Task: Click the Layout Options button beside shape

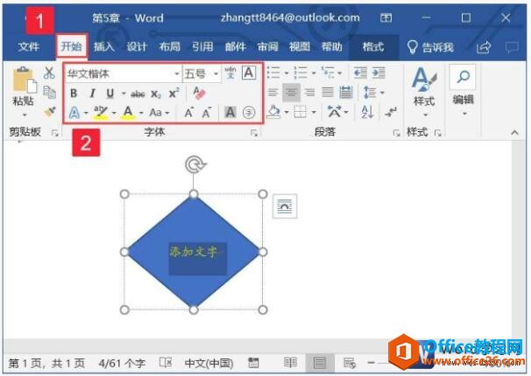Action: pyautogui.click(x=285, y=206)
